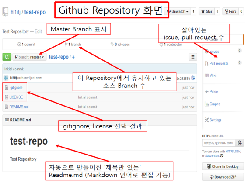Switch the clone URL to HTTPS link
This screenshot has height=183, width=245.
(x=230, y=151)
